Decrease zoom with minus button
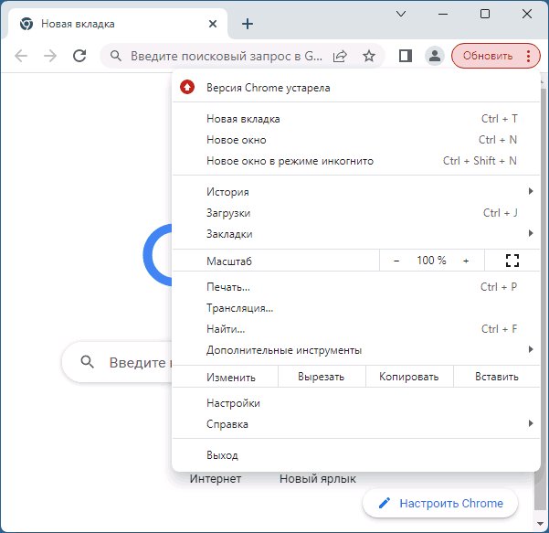Viewport: 549px width, 533px height. click(396, 261)
